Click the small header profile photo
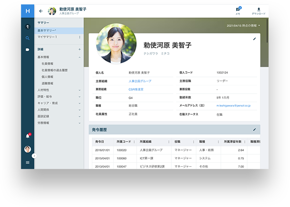This screenshot has width=290, height=207. [x=52, y=11]
